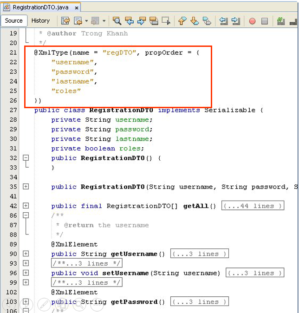Expand the getAll fold at line 42

tap(26, 206)
